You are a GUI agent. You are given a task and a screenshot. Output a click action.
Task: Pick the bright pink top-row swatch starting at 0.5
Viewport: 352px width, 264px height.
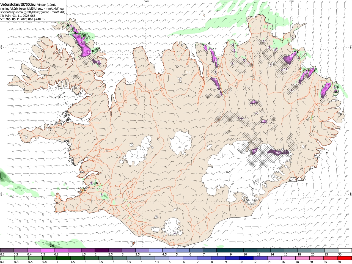tap(47, 250)
